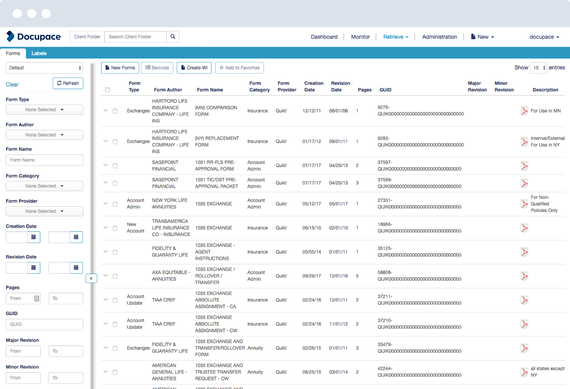Check the checkbox for the TIAA CREF ASSIGNMENT - CA row

(x=115, y=300)
